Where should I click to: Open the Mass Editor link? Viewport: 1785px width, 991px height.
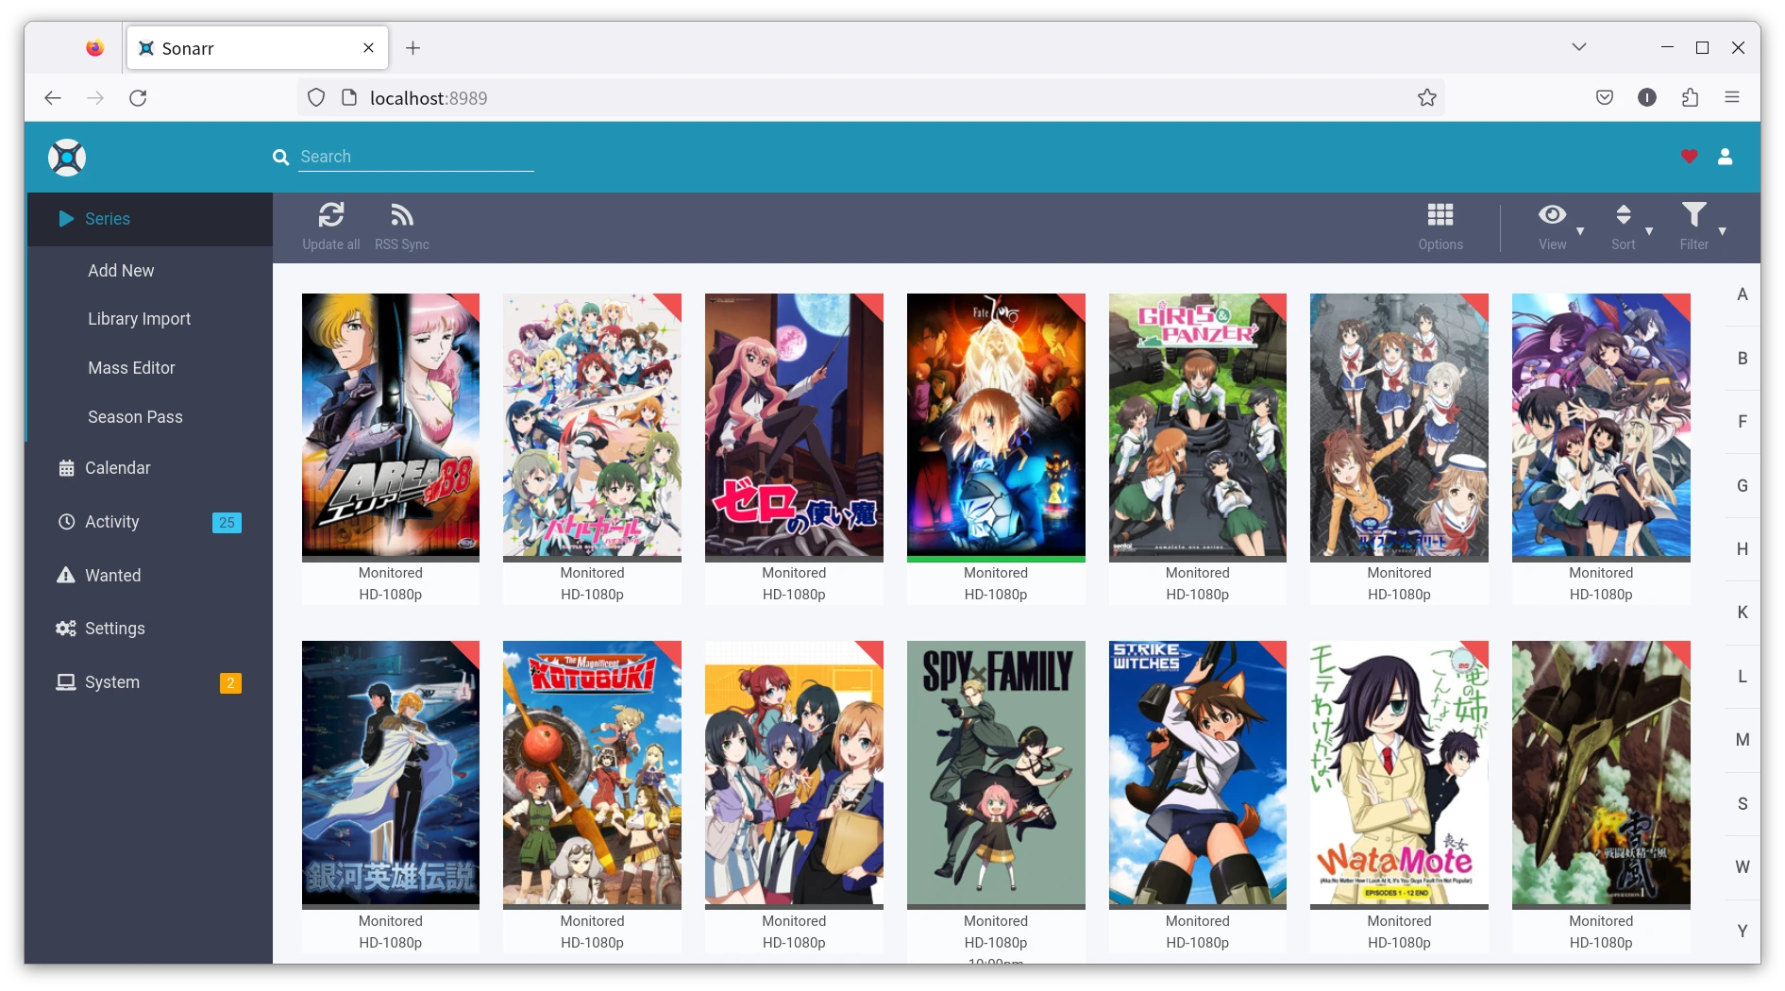[131, 368]
